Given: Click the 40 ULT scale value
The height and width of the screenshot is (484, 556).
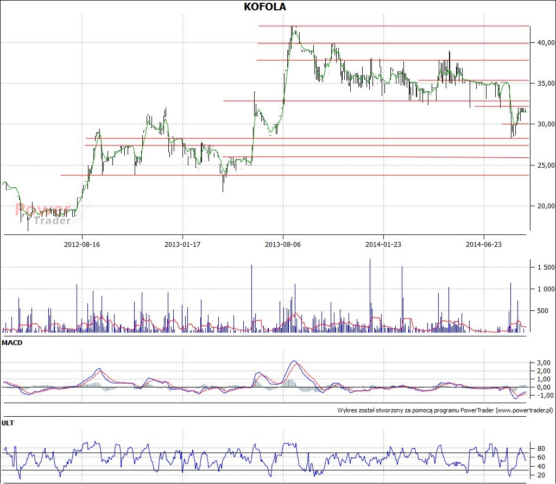Looking at the screenshot, I should pyautogui.click(x=541, y=466).
